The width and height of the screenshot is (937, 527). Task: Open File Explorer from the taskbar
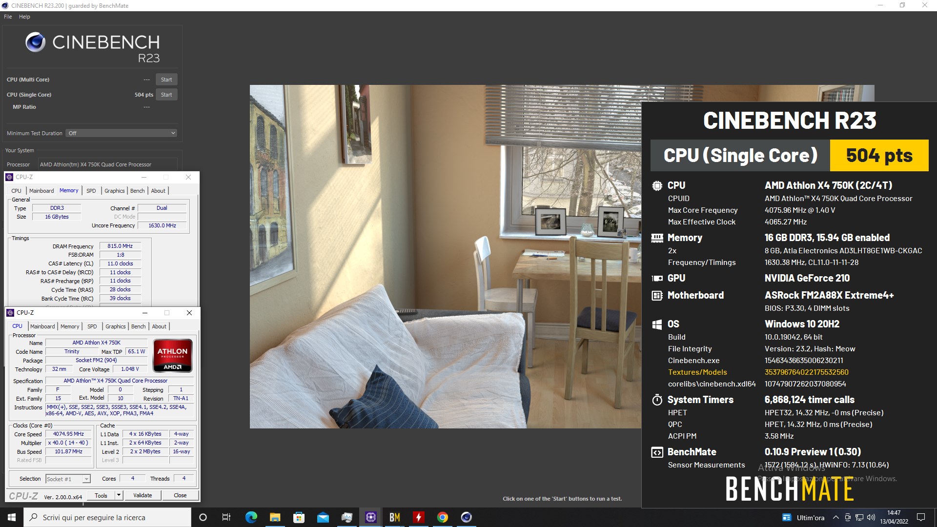click(x=275, y=517)
